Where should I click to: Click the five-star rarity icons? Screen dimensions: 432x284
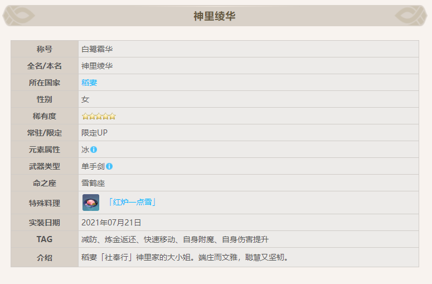[99, 117]
